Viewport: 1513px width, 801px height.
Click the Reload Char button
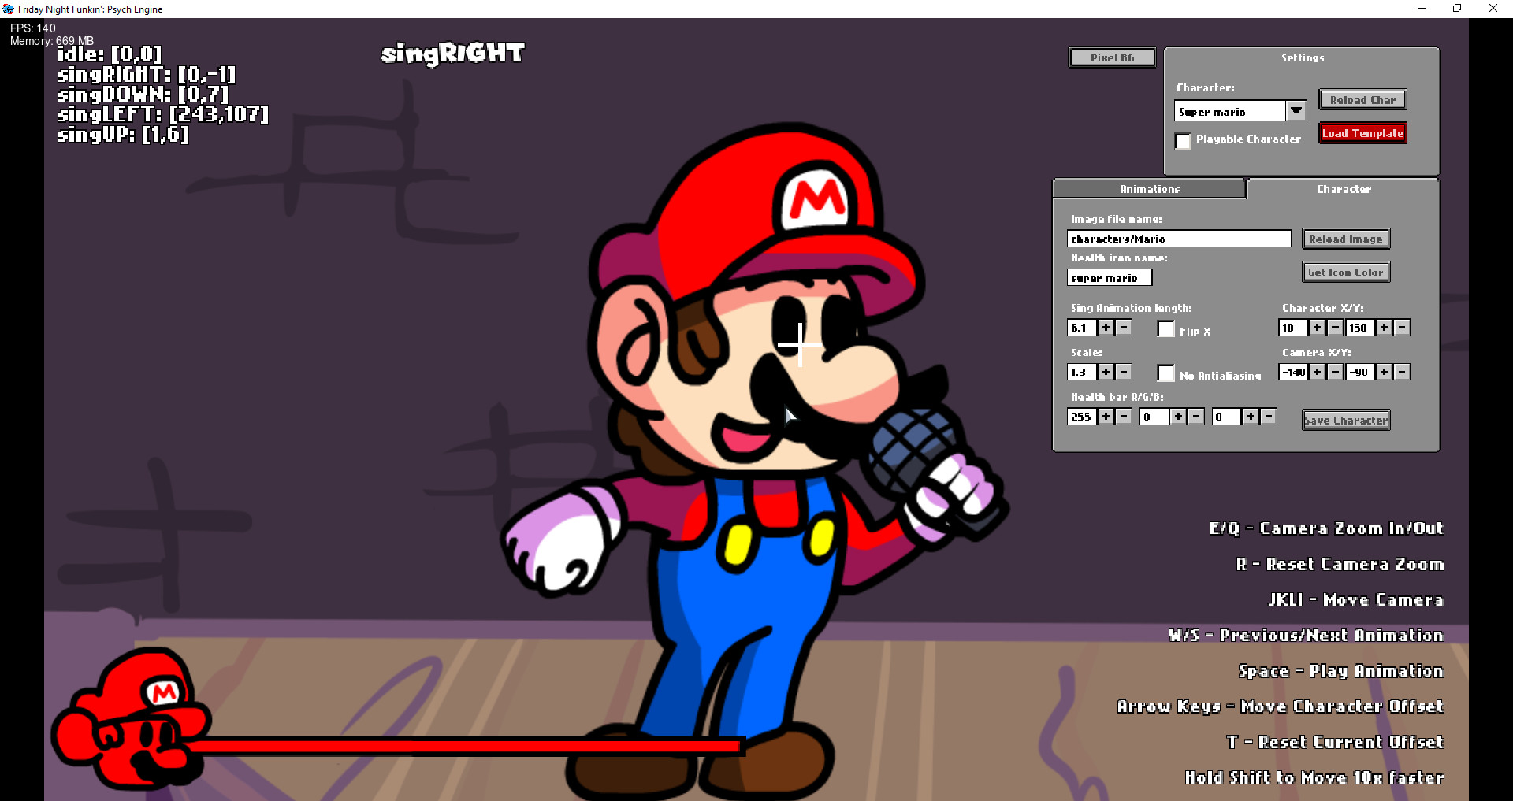coord(1362,99)
